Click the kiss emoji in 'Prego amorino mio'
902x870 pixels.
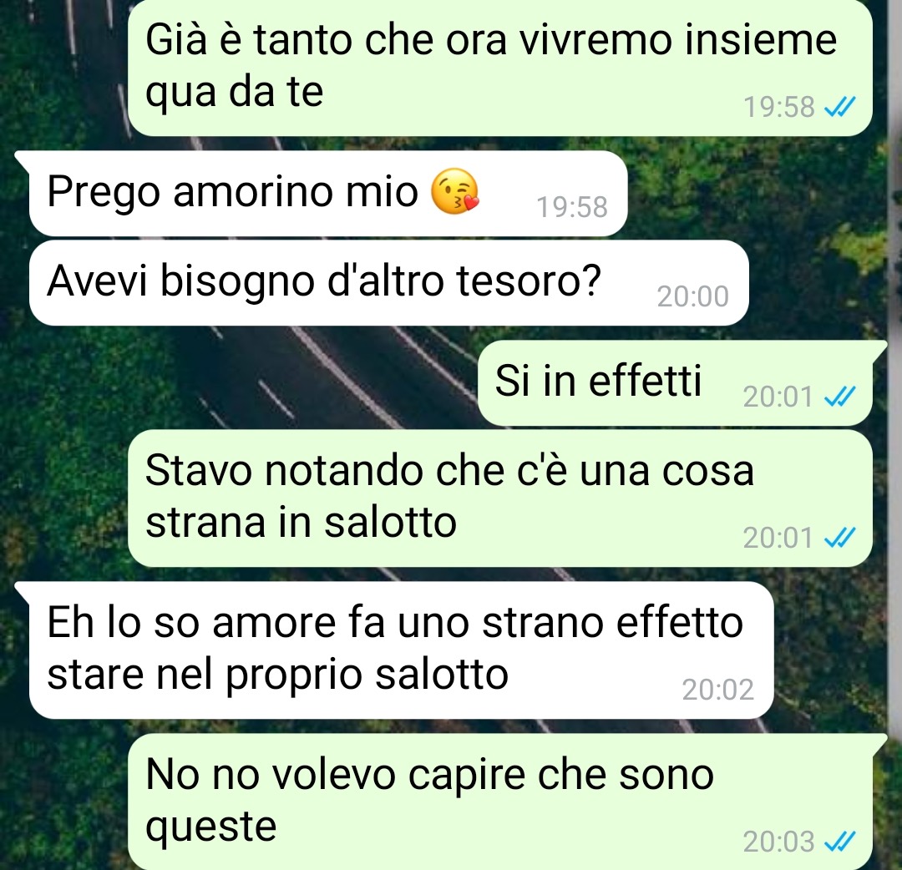[455, 191]
